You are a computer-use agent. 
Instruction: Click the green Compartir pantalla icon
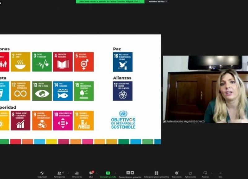tap(108, 173)
